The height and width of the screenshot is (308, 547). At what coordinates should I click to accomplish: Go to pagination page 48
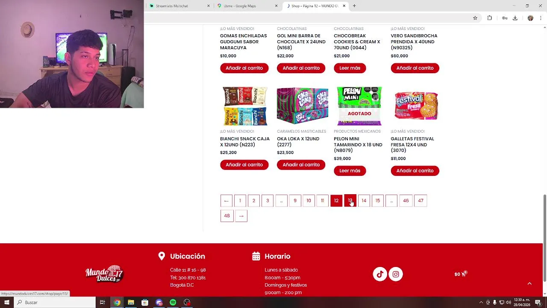(x=227, y=216)
